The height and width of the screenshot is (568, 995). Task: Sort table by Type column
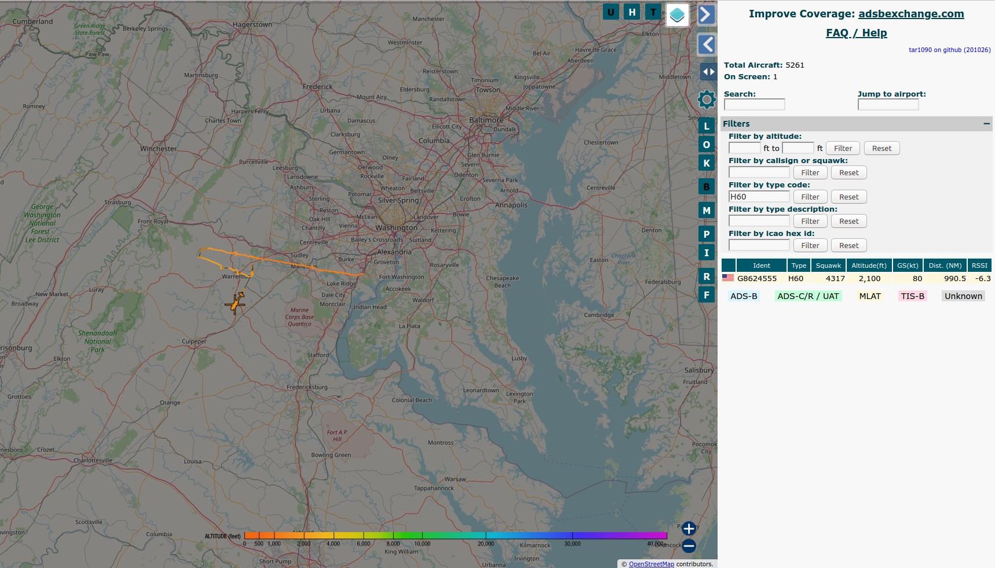(799, 265)
